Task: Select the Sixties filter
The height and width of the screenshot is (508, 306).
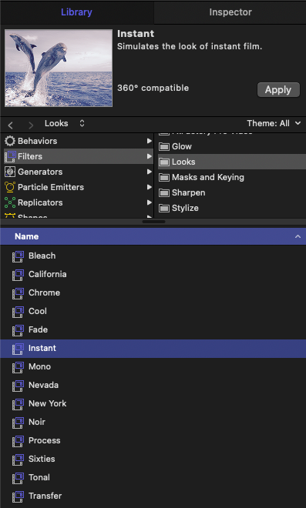Action: pos(153,459)
